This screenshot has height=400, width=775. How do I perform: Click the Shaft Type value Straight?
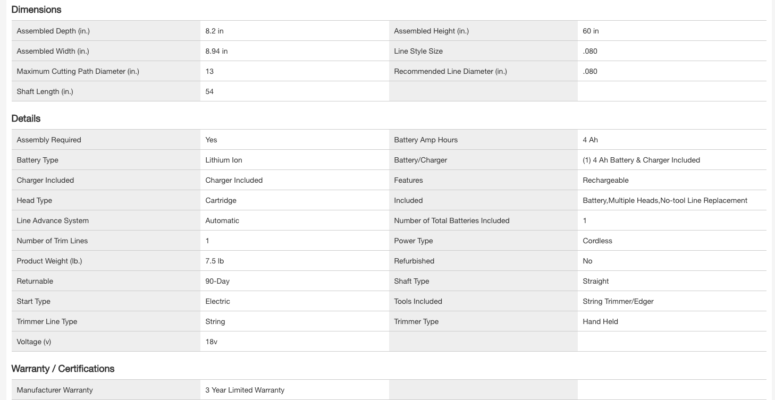(x=595, y=281)
